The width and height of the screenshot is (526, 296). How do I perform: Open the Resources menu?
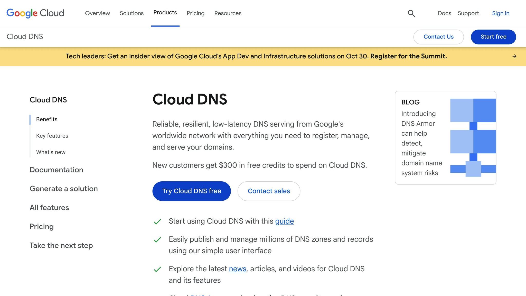coord(228,13)
